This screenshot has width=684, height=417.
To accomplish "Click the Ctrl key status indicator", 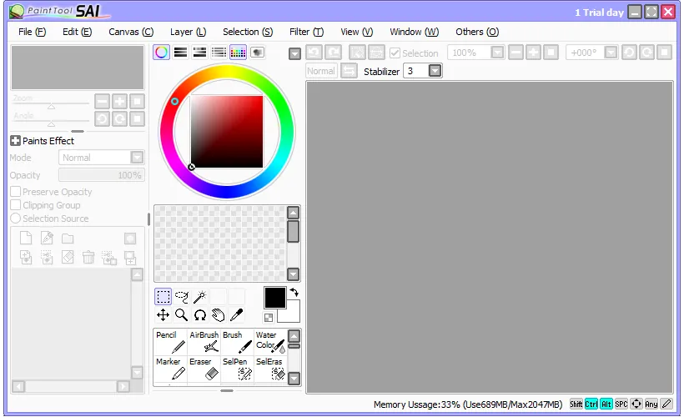I will [x=591, y=404].
